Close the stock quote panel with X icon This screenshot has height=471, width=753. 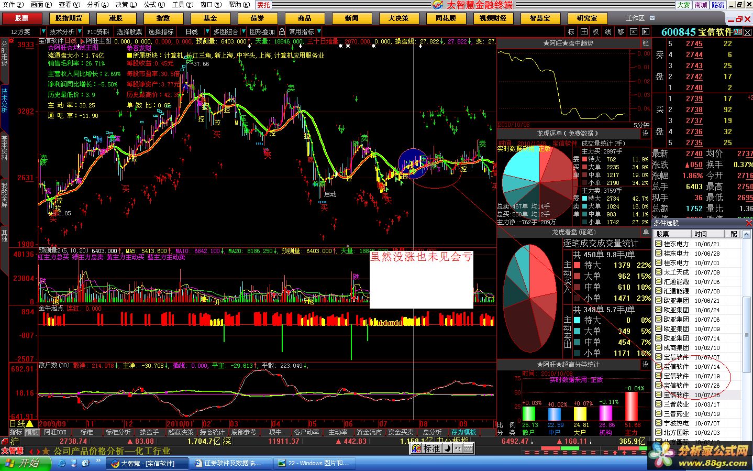point(747,32)
